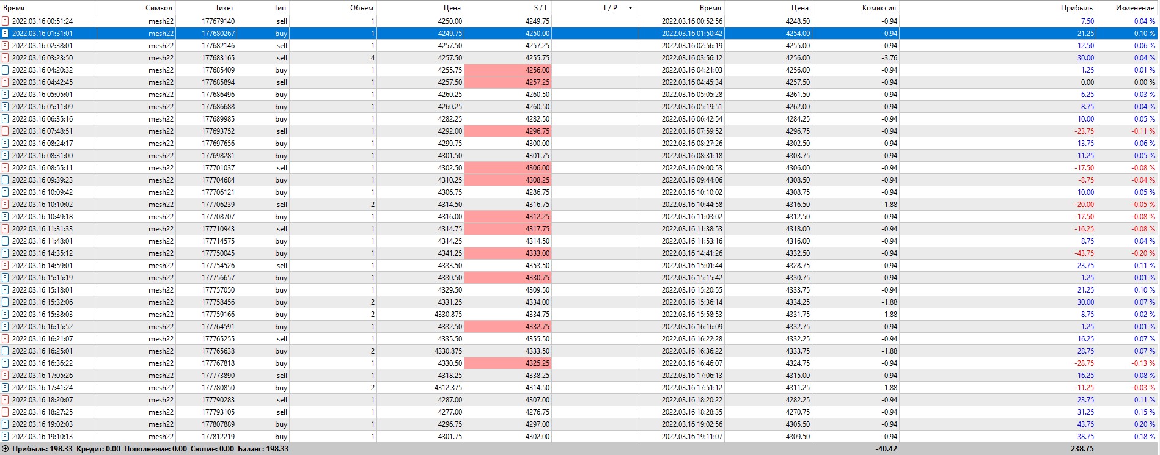Click the profit value -43.75
Viewport: 1160px width, 455px height.
pos(1085,253)
